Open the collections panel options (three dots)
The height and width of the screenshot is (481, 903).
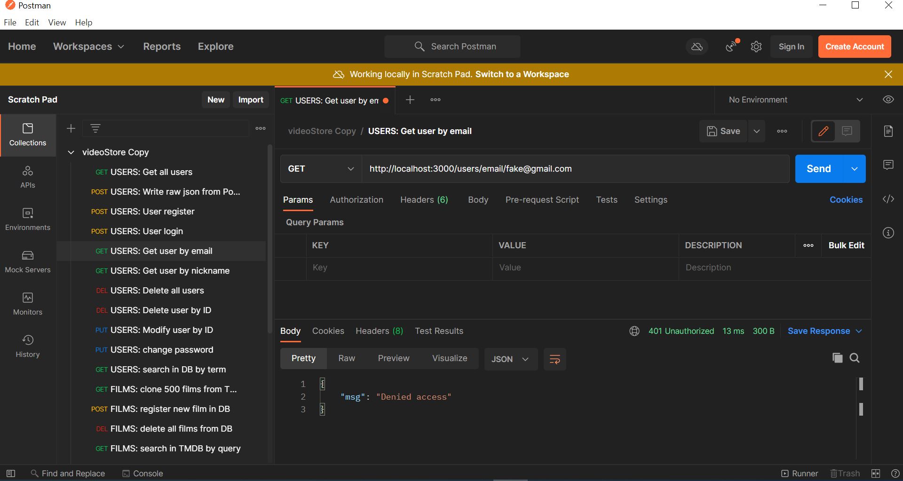point(261,128)
